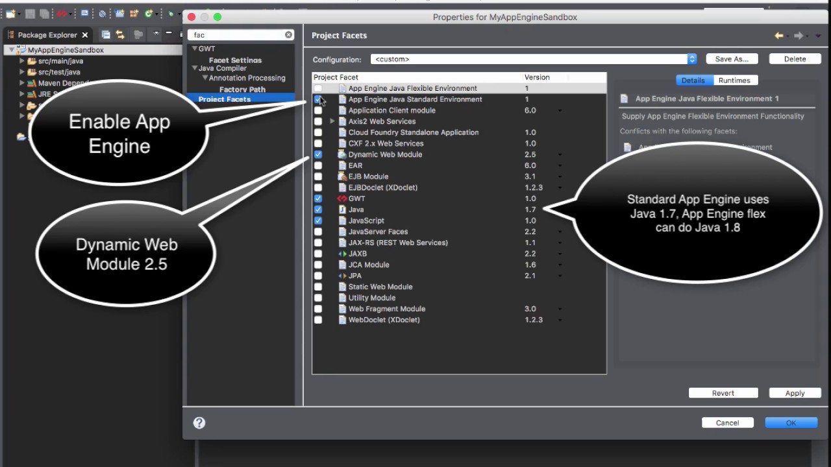Enable App Engine Java Flexible Environment checkbox
The height and width of the screenshot is (467, 831).
318,88
